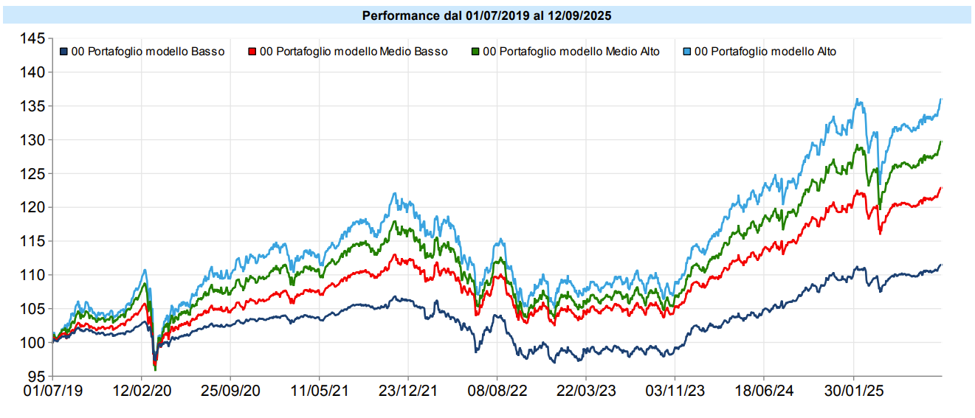Click the x-axis date 18/06/24

click(x=765, y=391)
